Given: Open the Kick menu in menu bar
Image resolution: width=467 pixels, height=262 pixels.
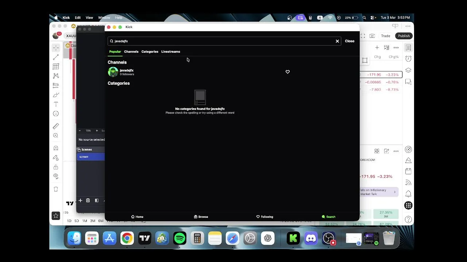Looking at the screenshot, I should coord(66,17).
